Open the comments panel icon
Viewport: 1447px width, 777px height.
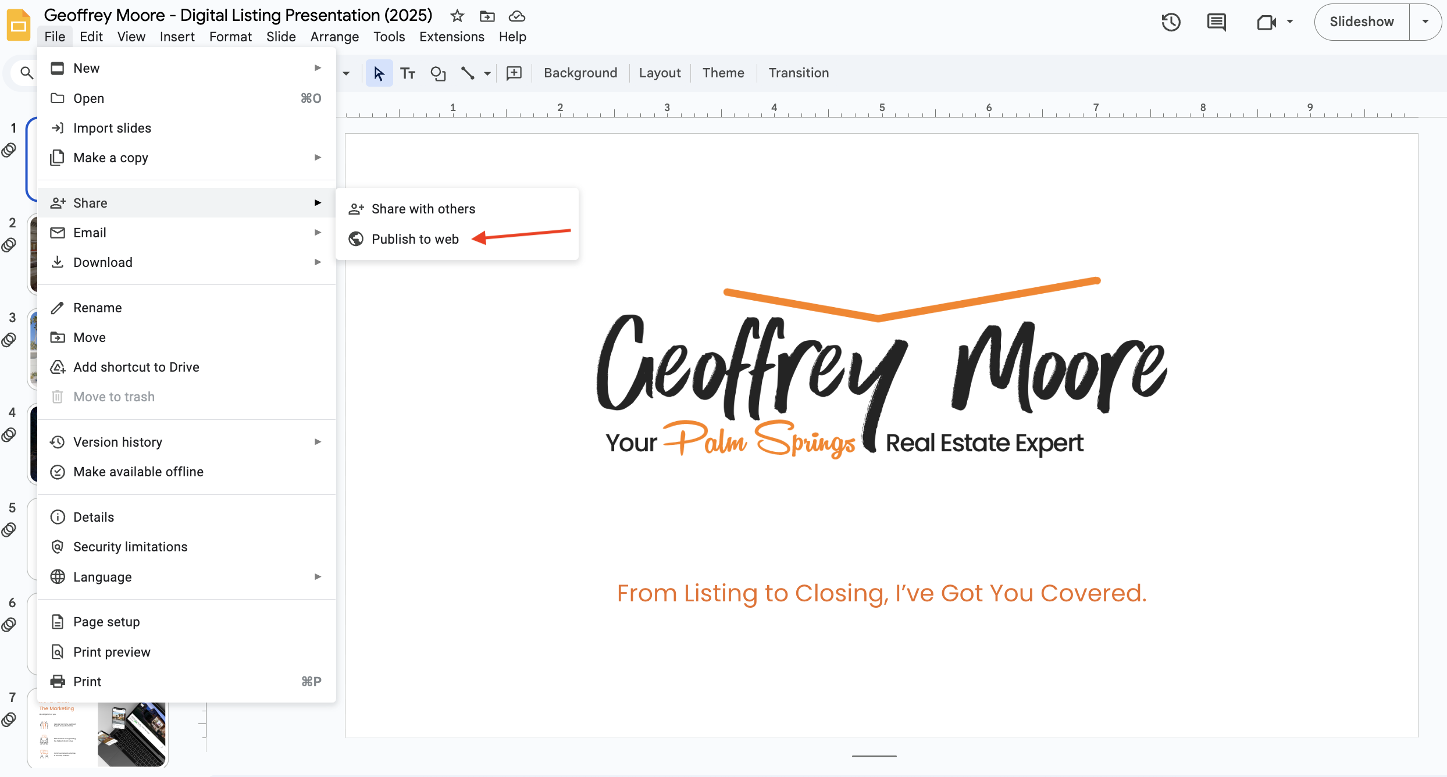(1216, 22)
